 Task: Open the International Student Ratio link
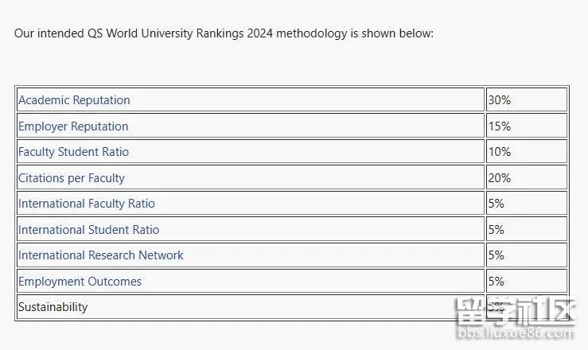[88, 230]
